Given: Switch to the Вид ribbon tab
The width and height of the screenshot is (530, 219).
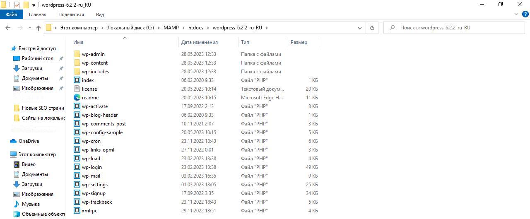Looking at the screenshot, I should coord(100,14).
